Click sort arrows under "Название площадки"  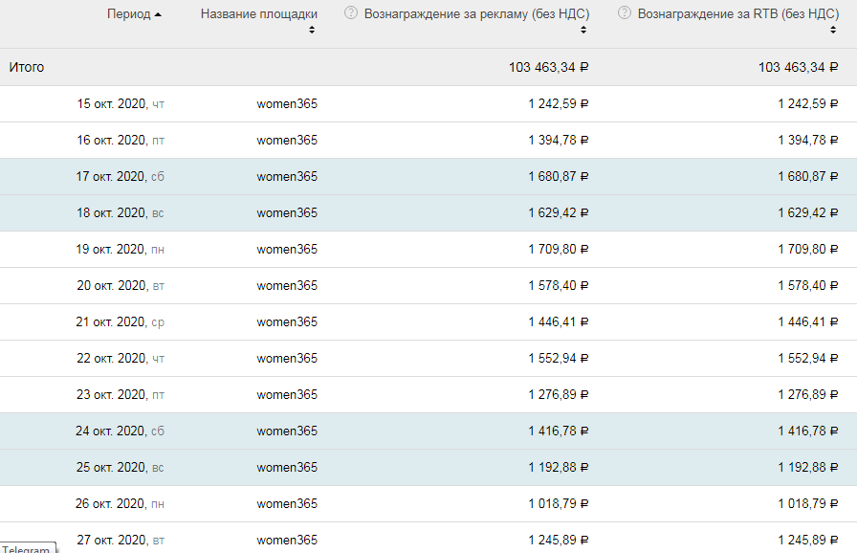click(x=313, y=31)
